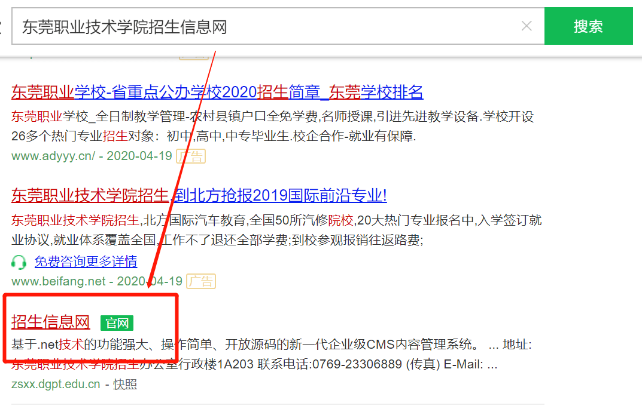Screen dimensions: 642x412
Task: Click the www.beifang.net URL text
Action: [x=59, y=281]
